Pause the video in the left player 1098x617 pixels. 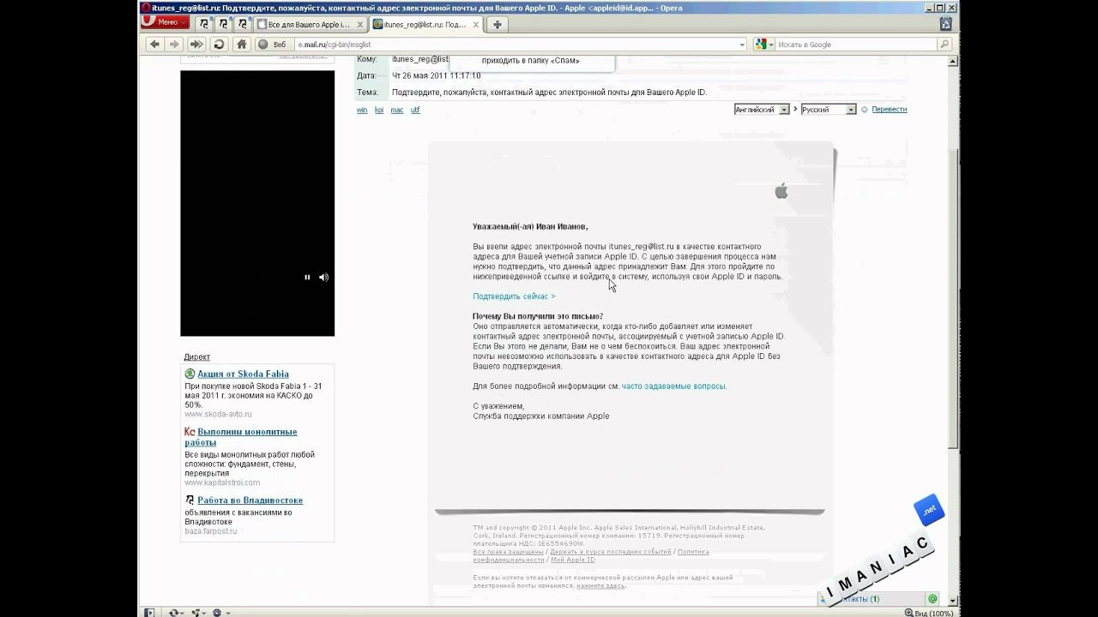(307, 278)
